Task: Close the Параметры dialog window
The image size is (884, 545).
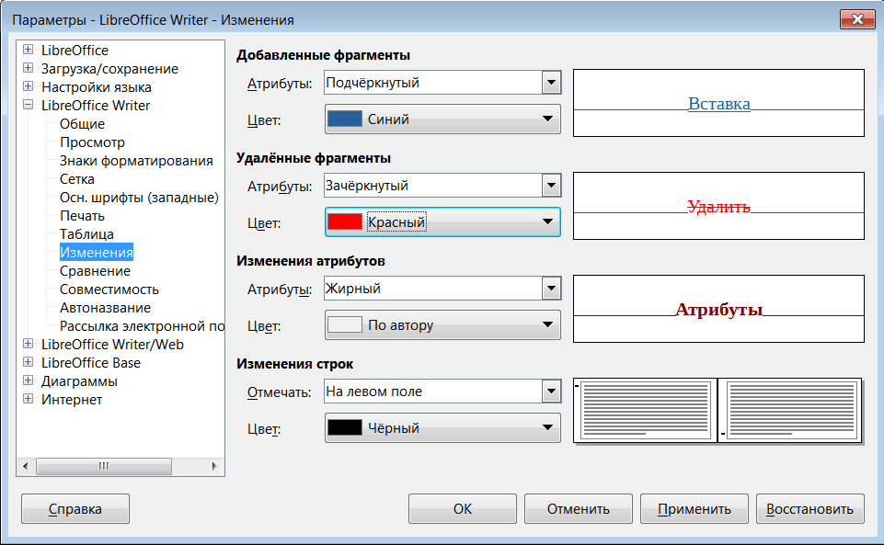Action: [857, 19]
